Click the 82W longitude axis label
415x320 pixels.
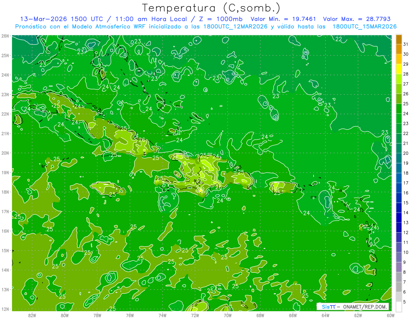pyautogui.click(x=32, y=315)
